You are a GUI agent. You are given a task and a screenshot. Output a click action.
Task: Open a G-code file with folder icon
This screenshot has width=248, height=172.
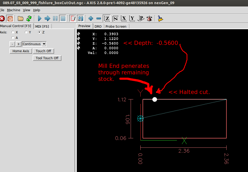point(21,19)
